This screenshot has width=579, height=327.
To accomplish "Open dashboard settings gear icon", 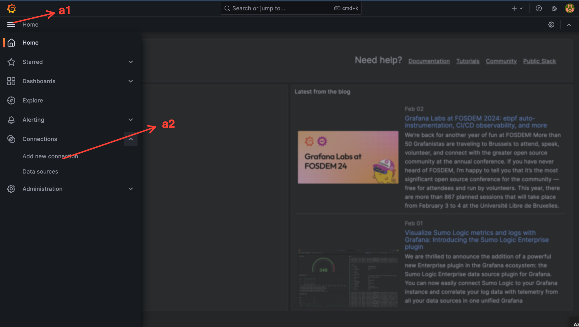I will point(551,25).
